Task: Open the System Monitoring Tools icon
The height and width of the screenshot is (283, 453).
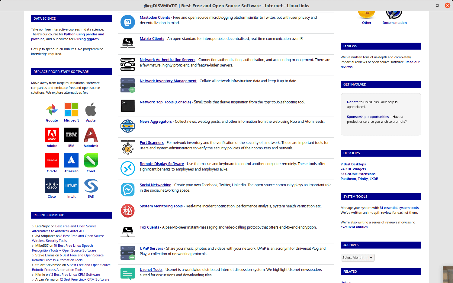Action: pyautogui.click(x=128, y=211)
